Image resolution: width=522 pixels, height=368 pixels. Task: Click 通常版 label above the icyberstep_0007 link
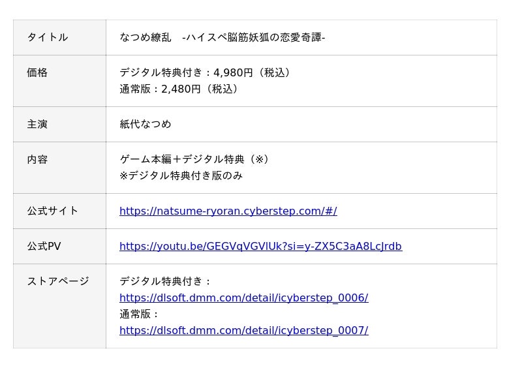click(139, 314)
